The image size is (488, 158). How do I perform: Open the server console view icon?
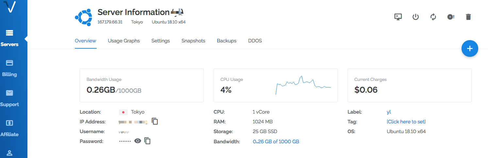click(398, 17)
